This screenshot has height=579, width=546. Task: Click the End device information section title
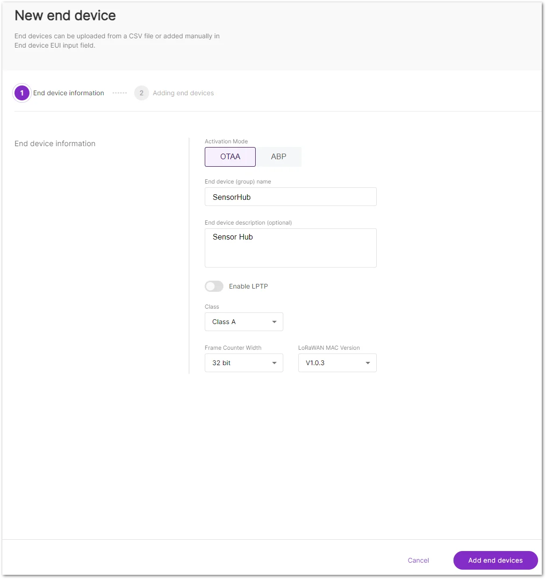[55, 144]
